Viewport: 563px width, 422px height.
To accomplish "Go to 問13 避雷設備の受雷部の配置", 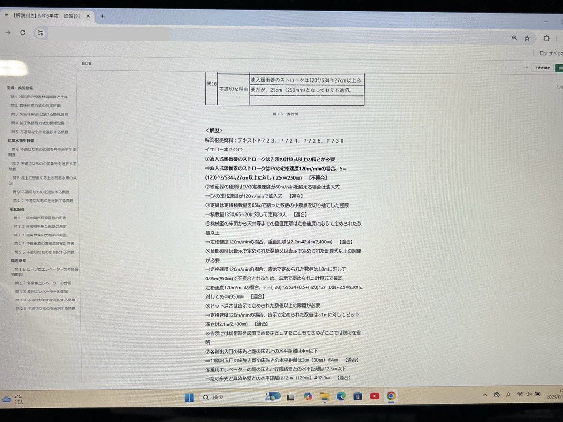I will click(x=40, y=235).
